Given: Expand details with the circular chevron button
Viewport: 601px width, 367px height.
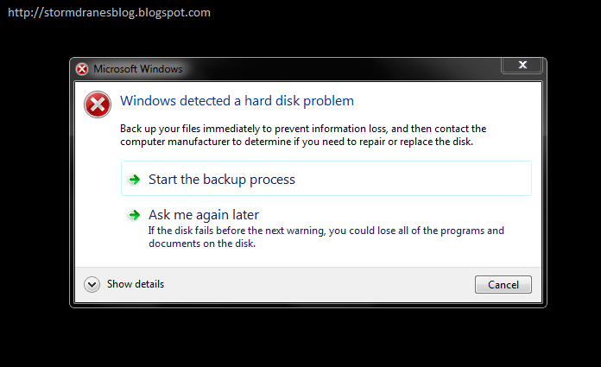Looking at the screenshot, I should (92, 285).
